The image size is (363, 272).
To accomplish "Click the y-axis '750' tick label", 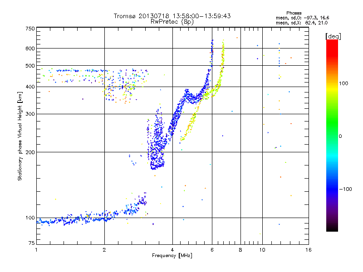I will click(x=30, y=29).
